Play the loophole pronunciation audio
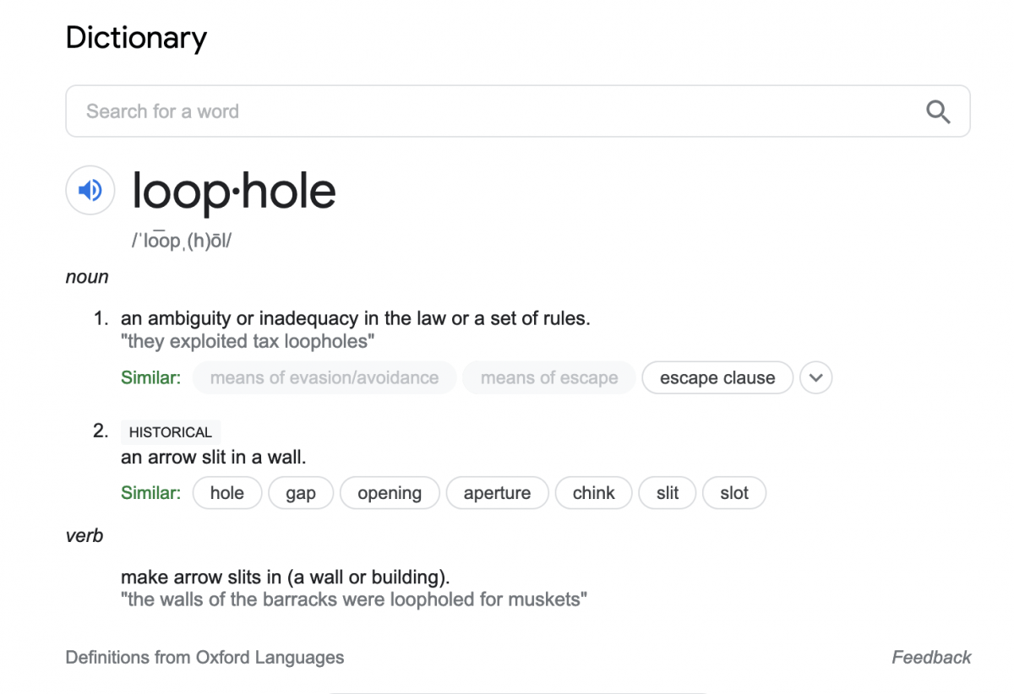Image resolution: width=1014 pixels, height=694 pixels. pos(90,190)
